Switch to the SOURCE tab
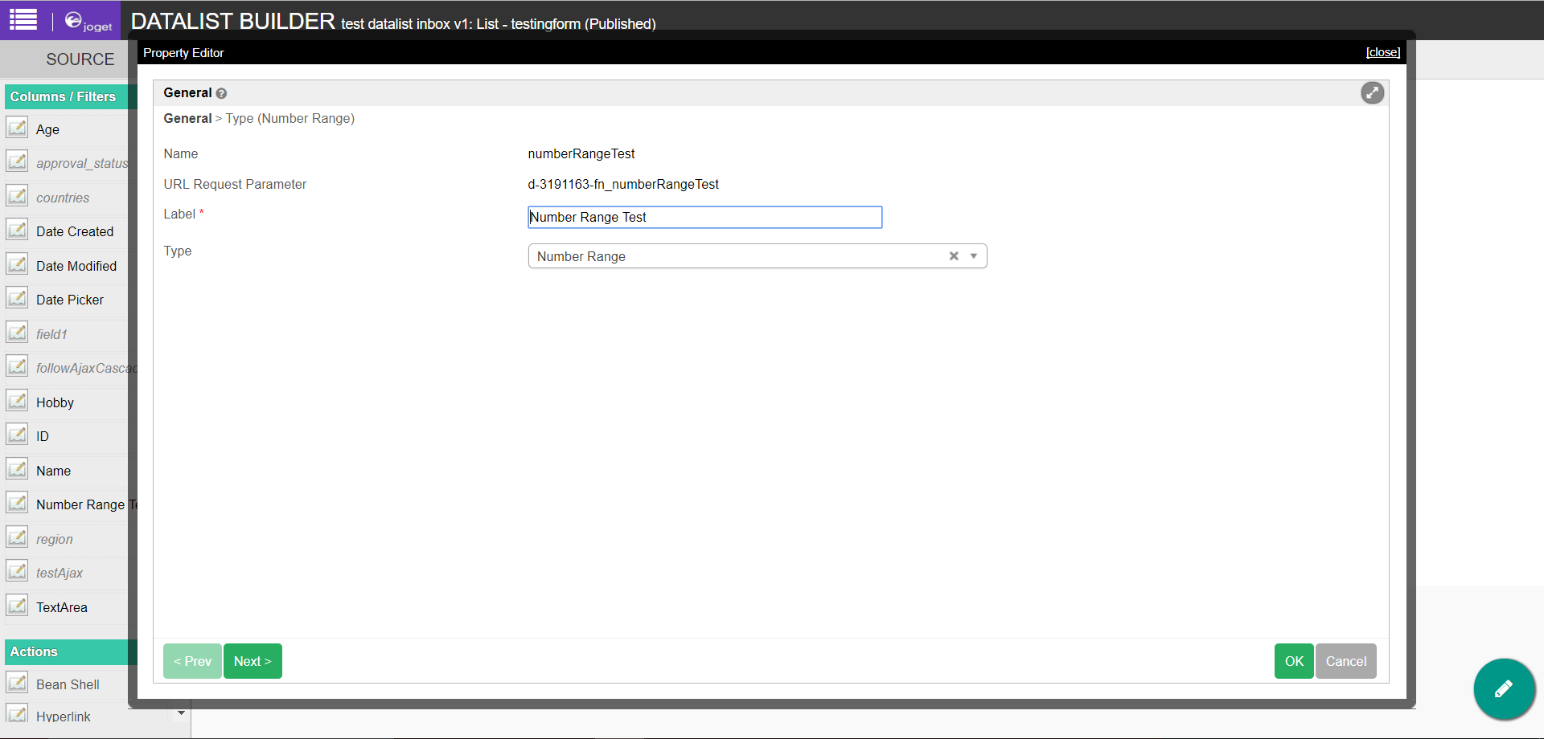The width and height of the screenshot is (1544, 739). [80, 59]
